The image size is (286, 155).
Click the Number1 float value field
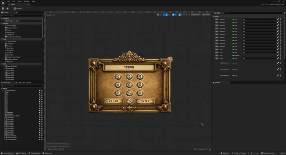coord(259,20)
